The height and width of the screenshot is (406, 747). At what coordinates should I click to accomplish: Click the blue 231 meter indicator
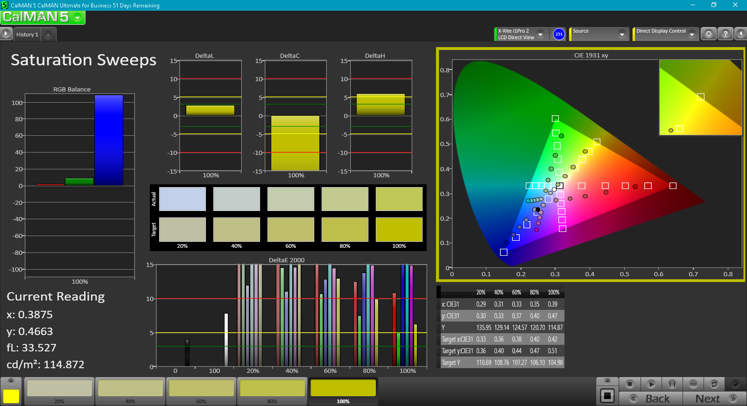tap(559, 34)
